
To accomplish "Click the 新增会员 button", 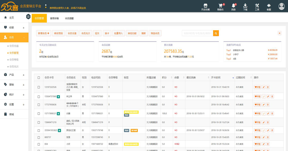I will (43, 33).
